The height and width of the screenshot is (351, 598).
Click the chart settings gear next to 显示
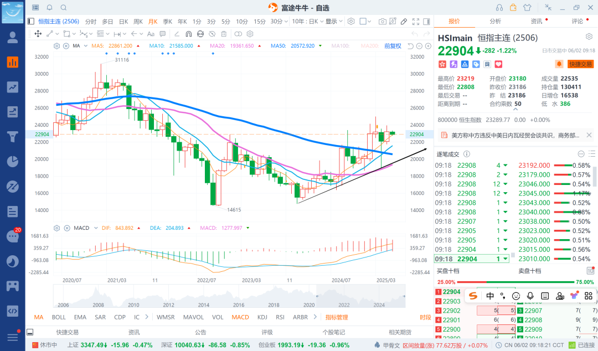tap(351, 22)
